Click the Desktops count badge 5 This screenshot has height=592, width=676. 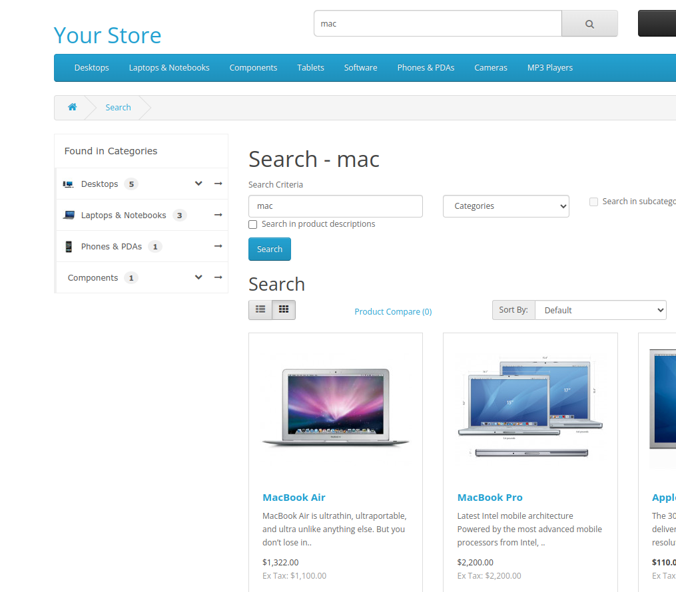click(131, 184)
